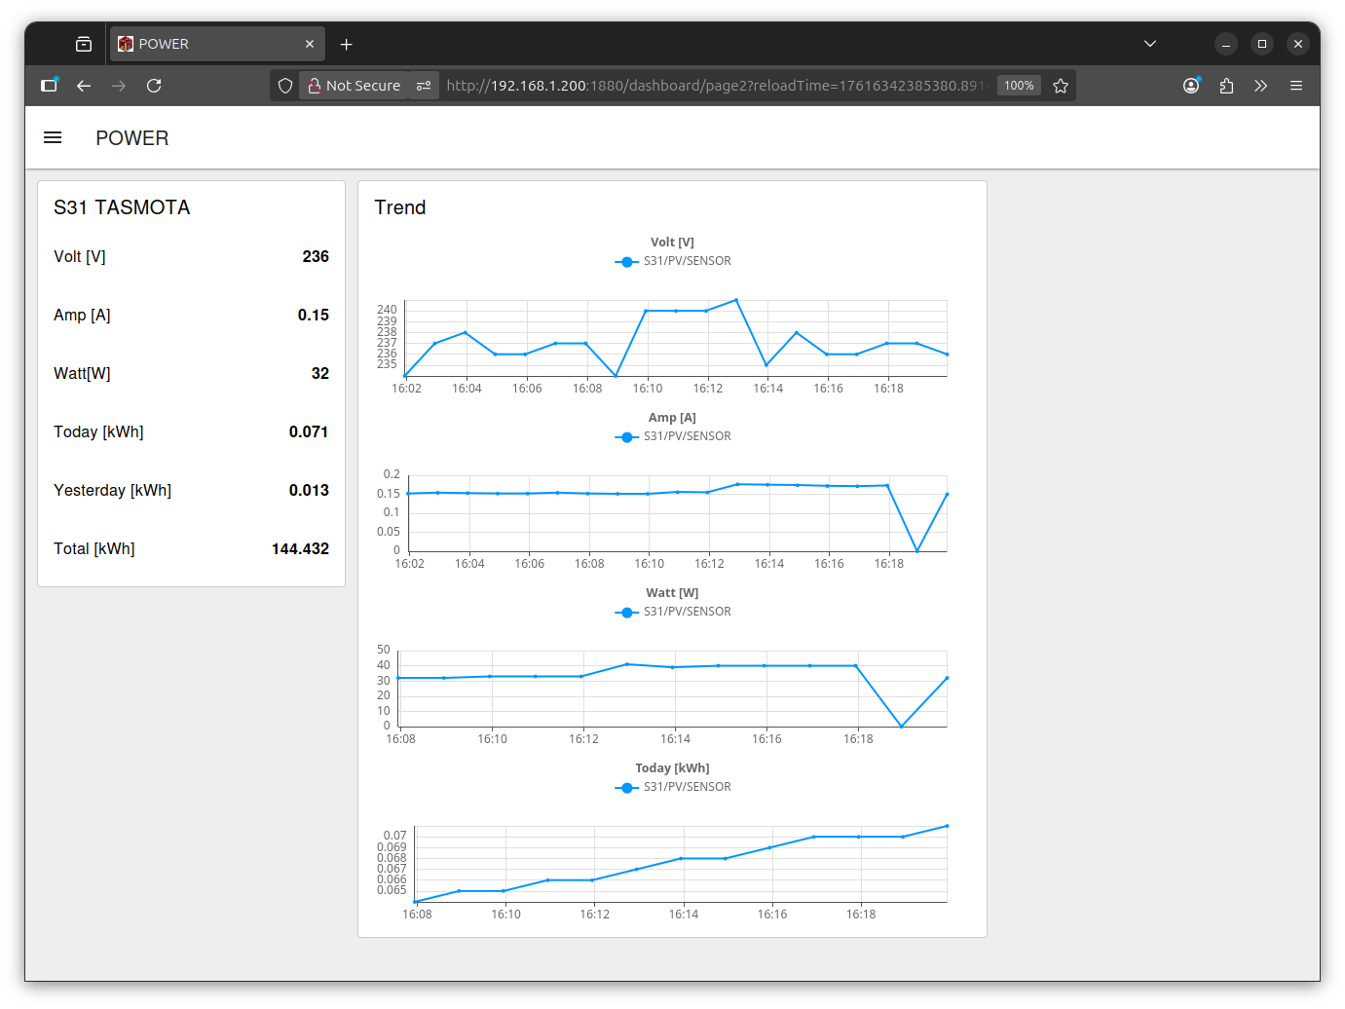Reload the current dashboard page
This screenshot has width=1345, height=1009.
[154, 86]
